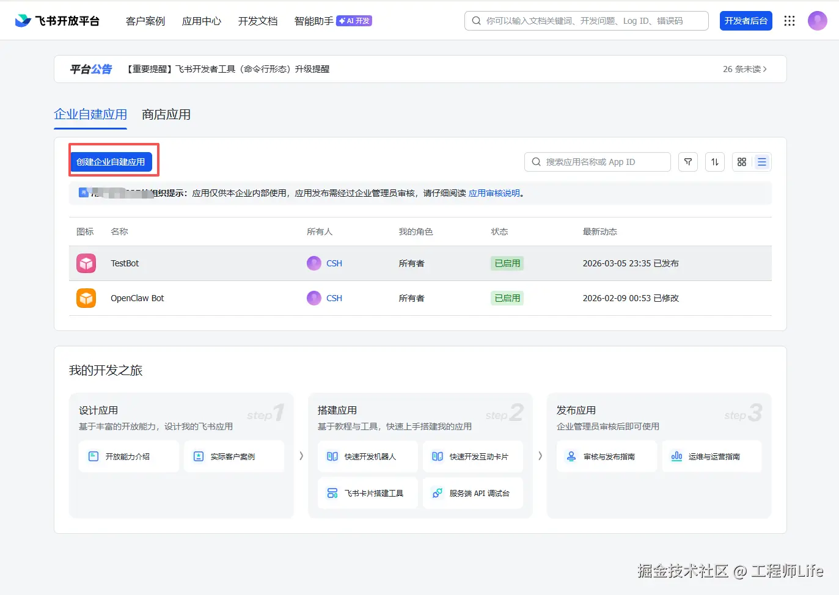Open 开发文档 in top navigation
The image size is (839, 595).
click(x=258, y=21)
